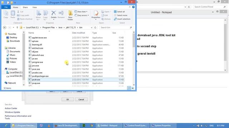Viewport: 229px width, 128px height.
Task: Go up one folder level arrow
Action: pos(17,27)
